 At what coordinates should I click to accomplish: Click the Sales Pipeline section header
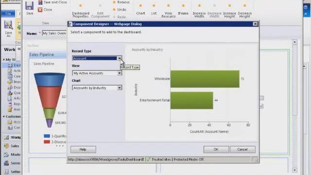[48, 54]
